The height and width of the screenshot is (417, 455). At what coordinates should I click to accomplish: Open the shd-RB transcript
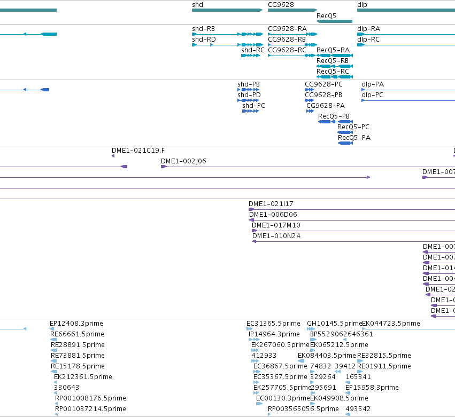(x=227, y=34)
